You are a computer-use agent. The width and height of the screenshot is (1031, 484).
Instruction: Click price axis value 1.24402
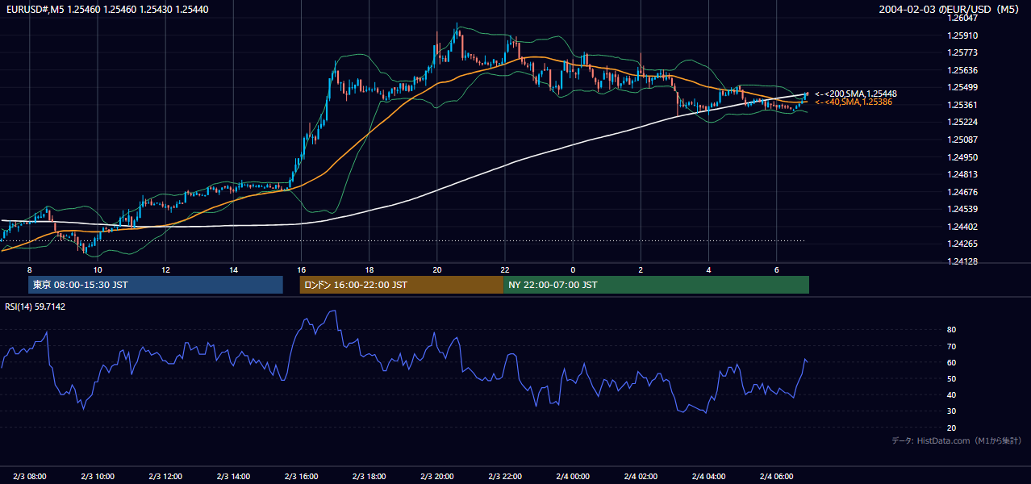(963, 227)
